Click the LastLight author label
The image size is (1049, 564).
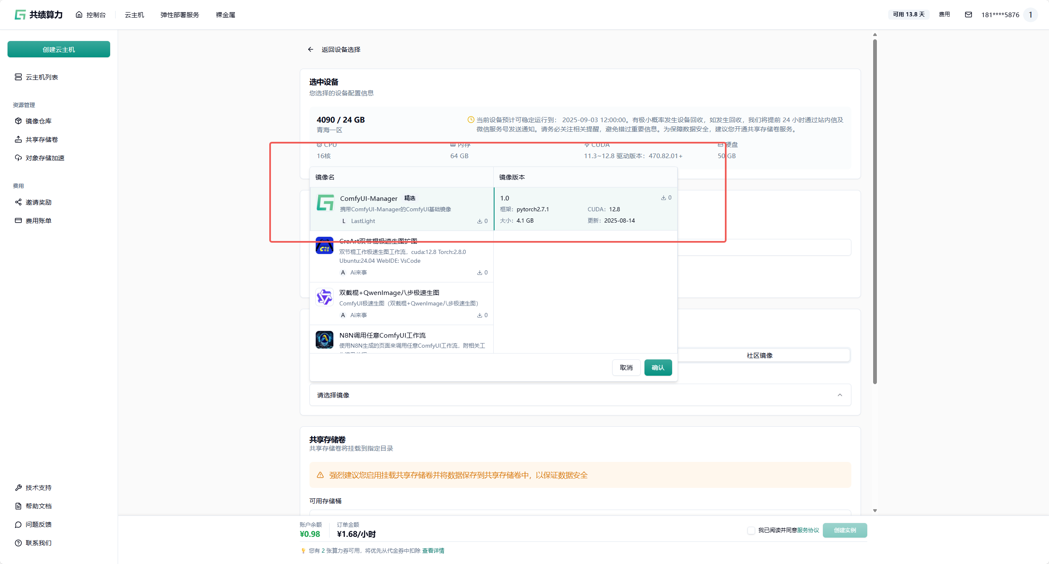(x=363, y=221)
